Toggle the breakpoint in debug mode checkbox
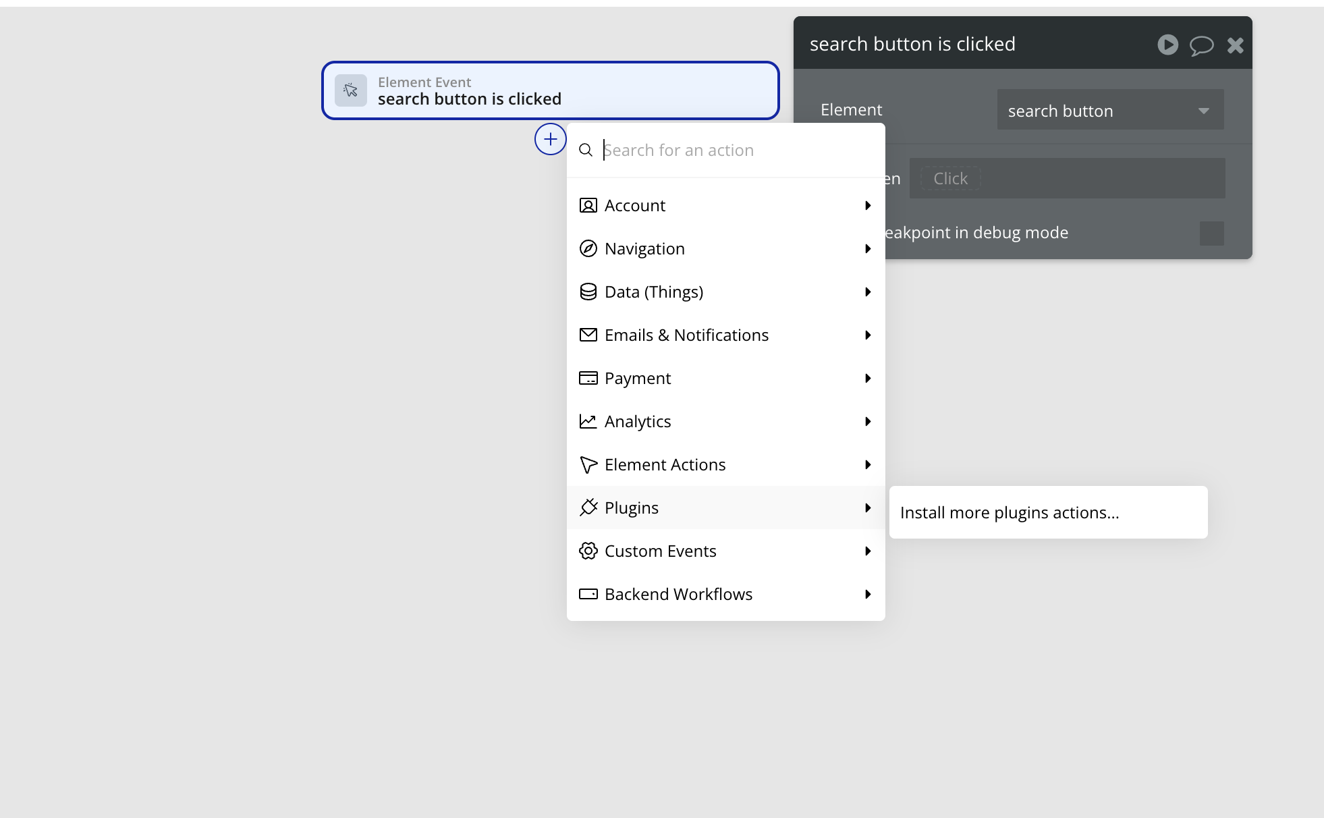This screenshot has width=1324, height=818. coord(1212,233)
